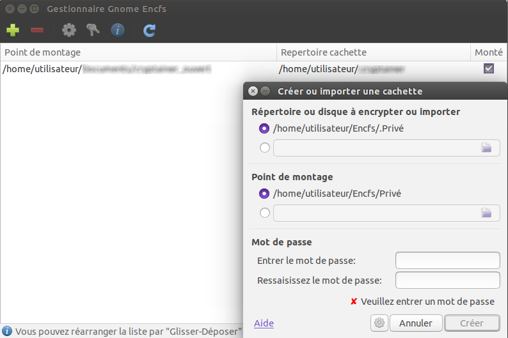508x338 pixels.
Task: Select custom directory radio under Répertoire section
Action: pyautogui.click(x=265, y=148)
